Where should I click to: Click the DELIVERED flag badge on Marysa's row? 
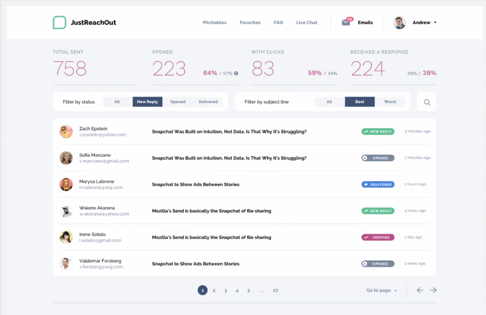coord(378,185)
